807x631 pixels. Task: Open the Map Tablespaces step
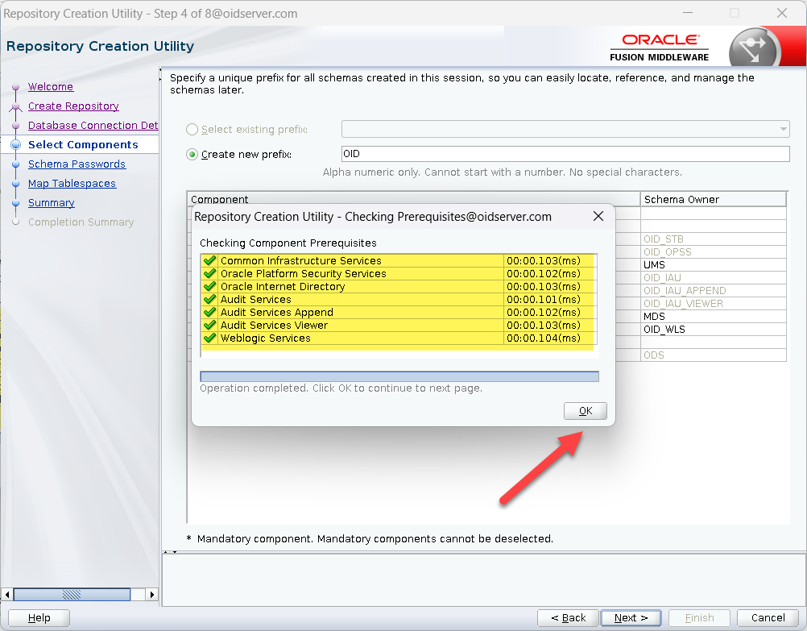pos(72,184)
